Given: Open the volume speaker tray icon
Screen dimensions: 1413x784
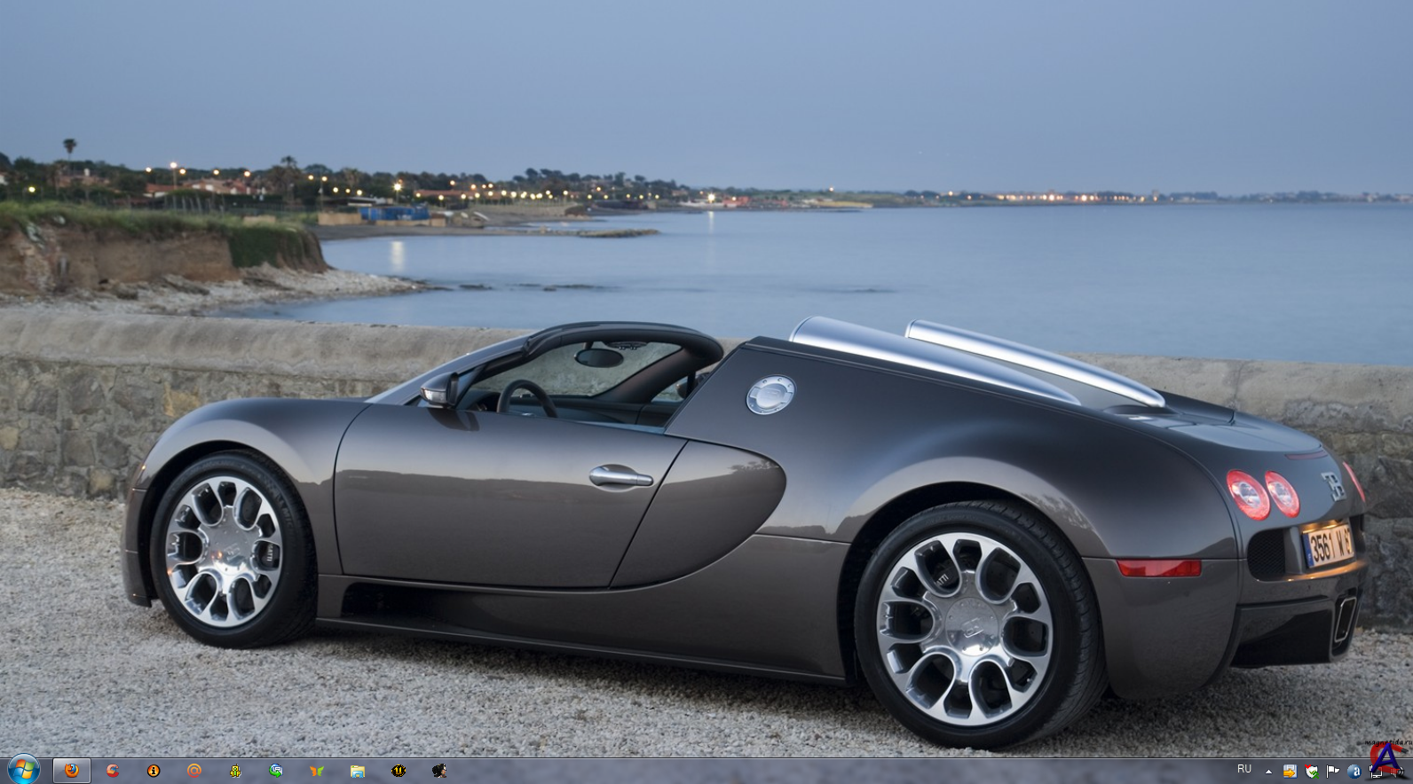Looking at the screenshot, I should click(1397, 772).
